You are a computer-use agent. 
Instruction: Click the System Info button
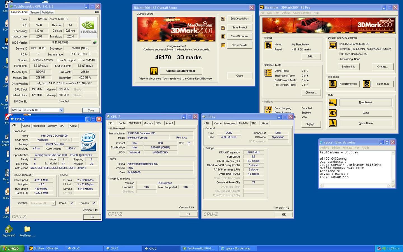348,67
